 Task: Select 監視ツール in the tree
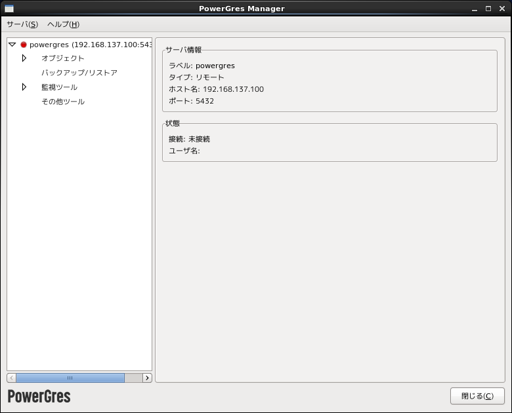click(60, 87)
